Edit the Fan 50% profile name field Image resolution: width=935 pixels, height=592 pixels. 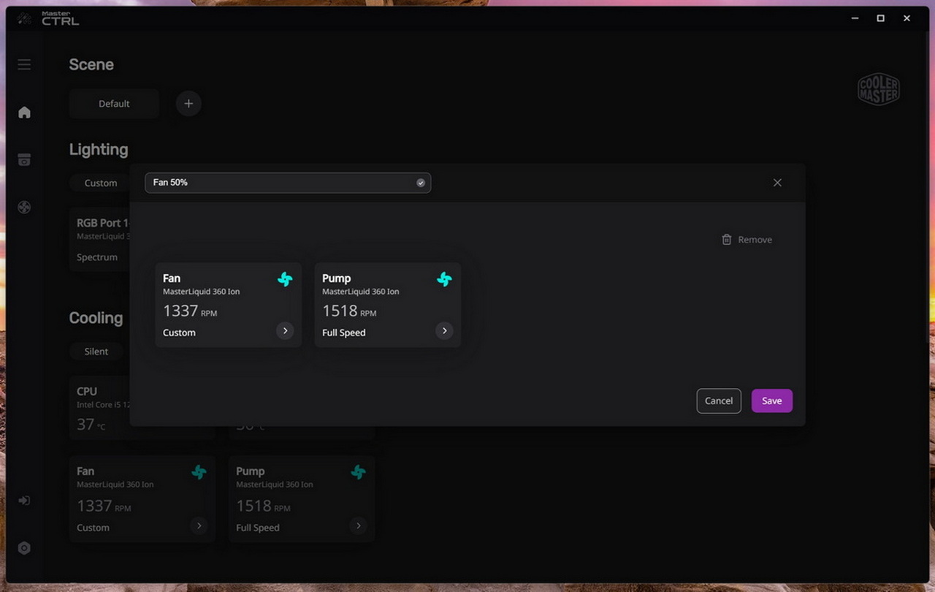(288, 183)
